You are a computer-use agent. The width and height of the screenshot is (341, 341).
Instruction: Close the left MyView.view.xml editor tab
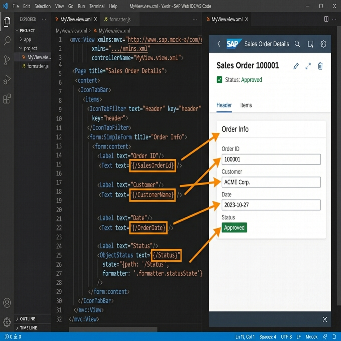96,19
